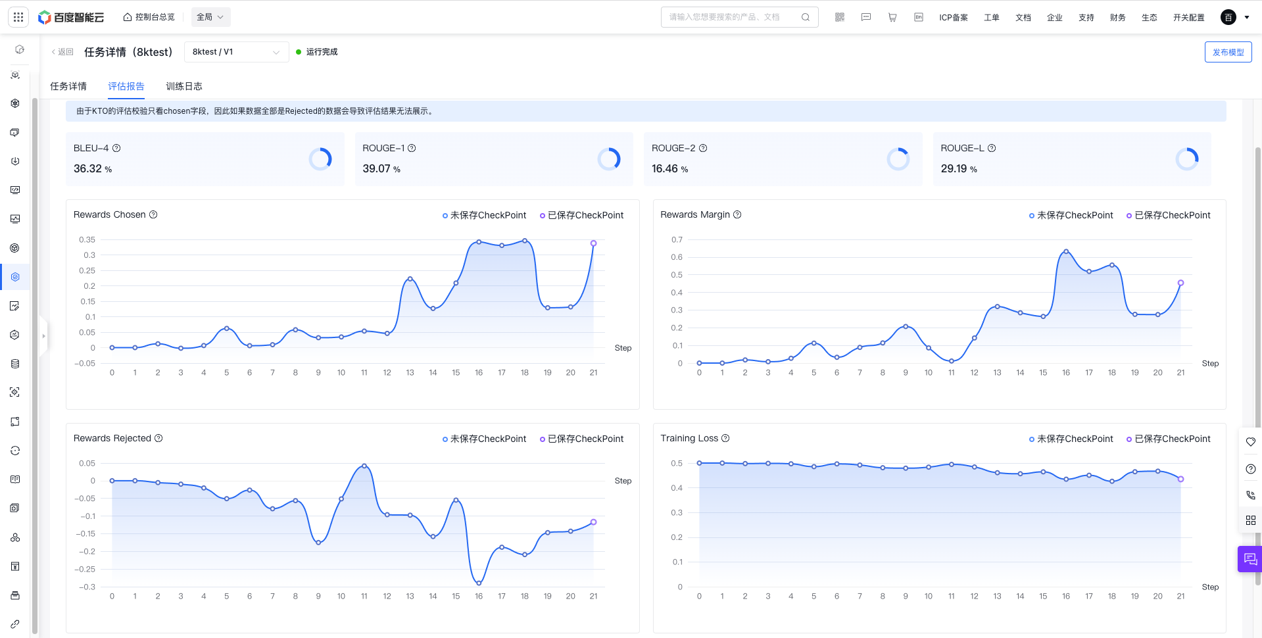Toggle 已保存CheckPoint legend in Training Loss
Image resolution: width=1262 pixels, height=638 pixels.
point(1168,439)
